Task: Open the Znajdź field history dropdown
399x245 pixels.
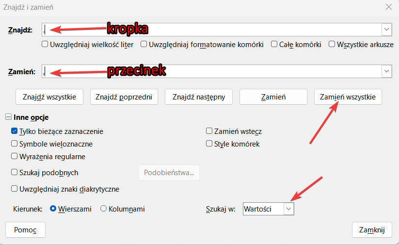Action: (x=386, y=30)
